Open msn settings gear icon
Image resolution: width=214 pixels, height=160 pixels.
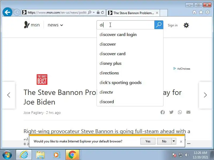point(186,25)
